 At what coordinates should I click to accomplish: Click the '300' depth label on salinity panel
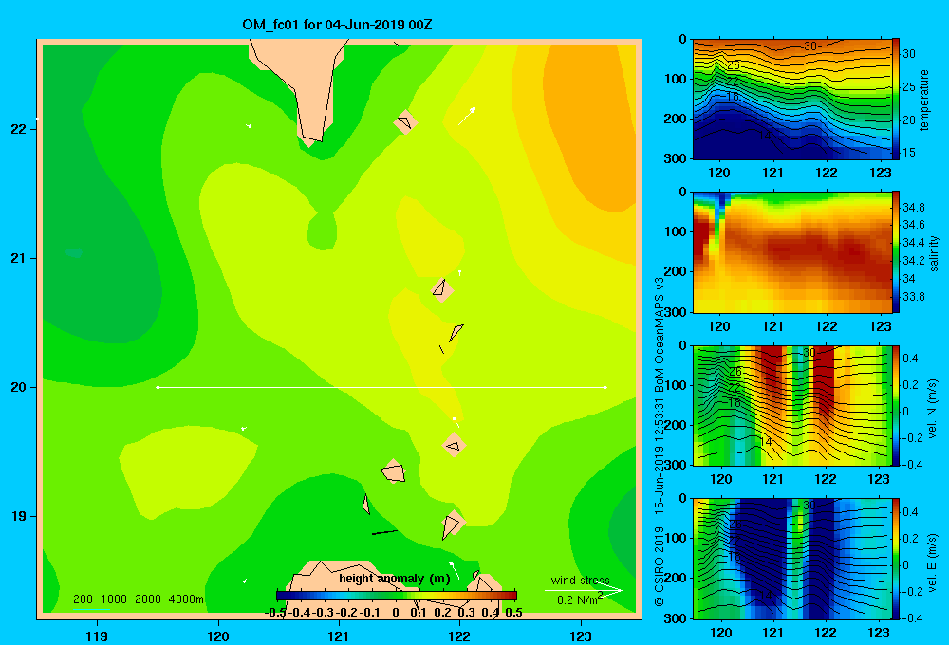click(x=676, y=312)
